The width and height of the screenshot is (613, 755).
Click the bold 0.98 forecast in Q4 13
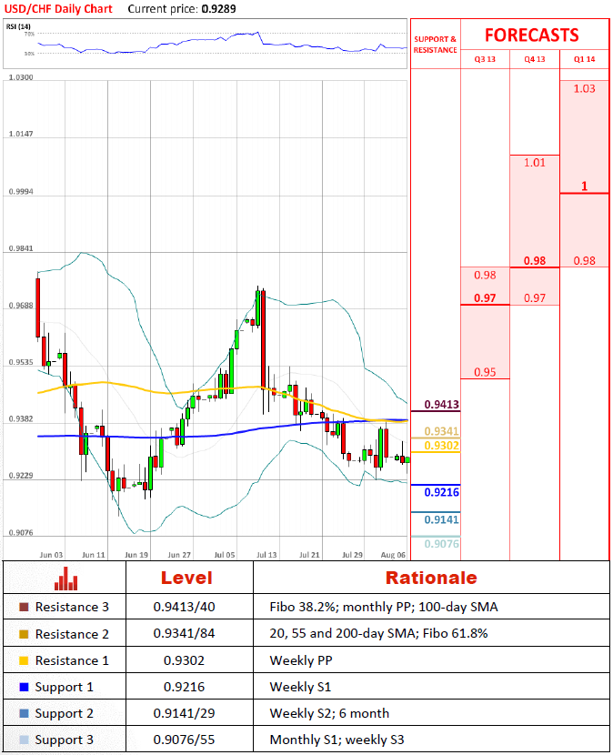(x=535, y=260)
